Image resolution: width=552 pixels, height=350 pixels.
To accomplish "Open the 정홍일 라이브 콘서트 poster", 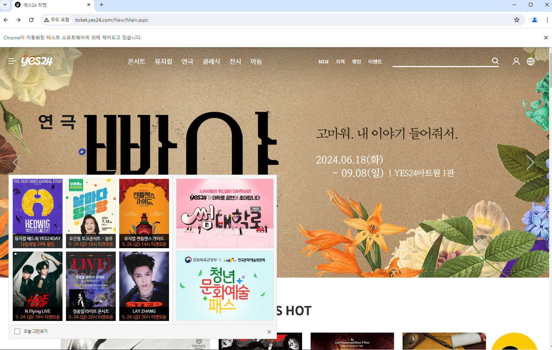I will coord(91,286).
